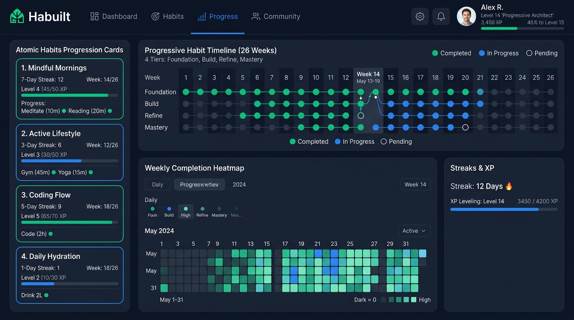Open the Daily Hydration habit card
Image resolution: width=574 pixels, height=320 pixels.
[x=70, y=275]
